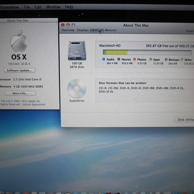Image resolution: width=194 pixels, height=194 pixels.
Task: Click the 500 GB SATA Disk drive icon
Action: click(x=77, y=50)
